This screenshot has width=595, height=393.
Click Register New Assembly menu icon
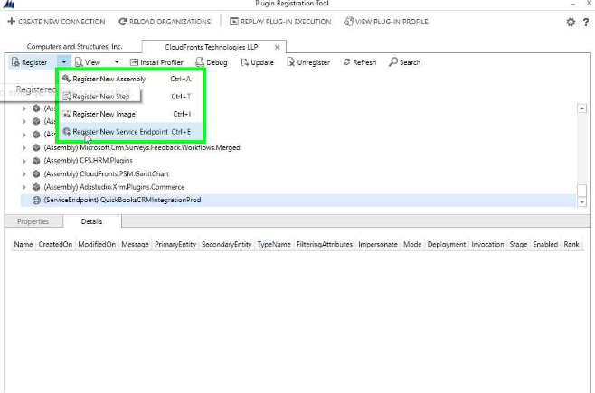[66, 79]
